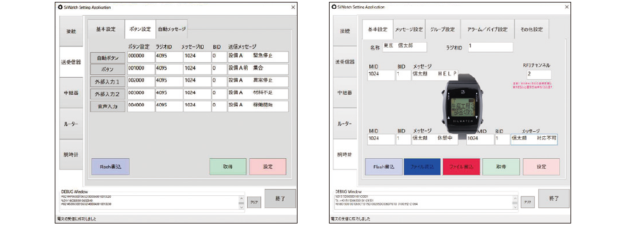Open 接続 side tab in right window
Image resolution: width=629 pixels, height=226 pixels.
pos(345,31)
